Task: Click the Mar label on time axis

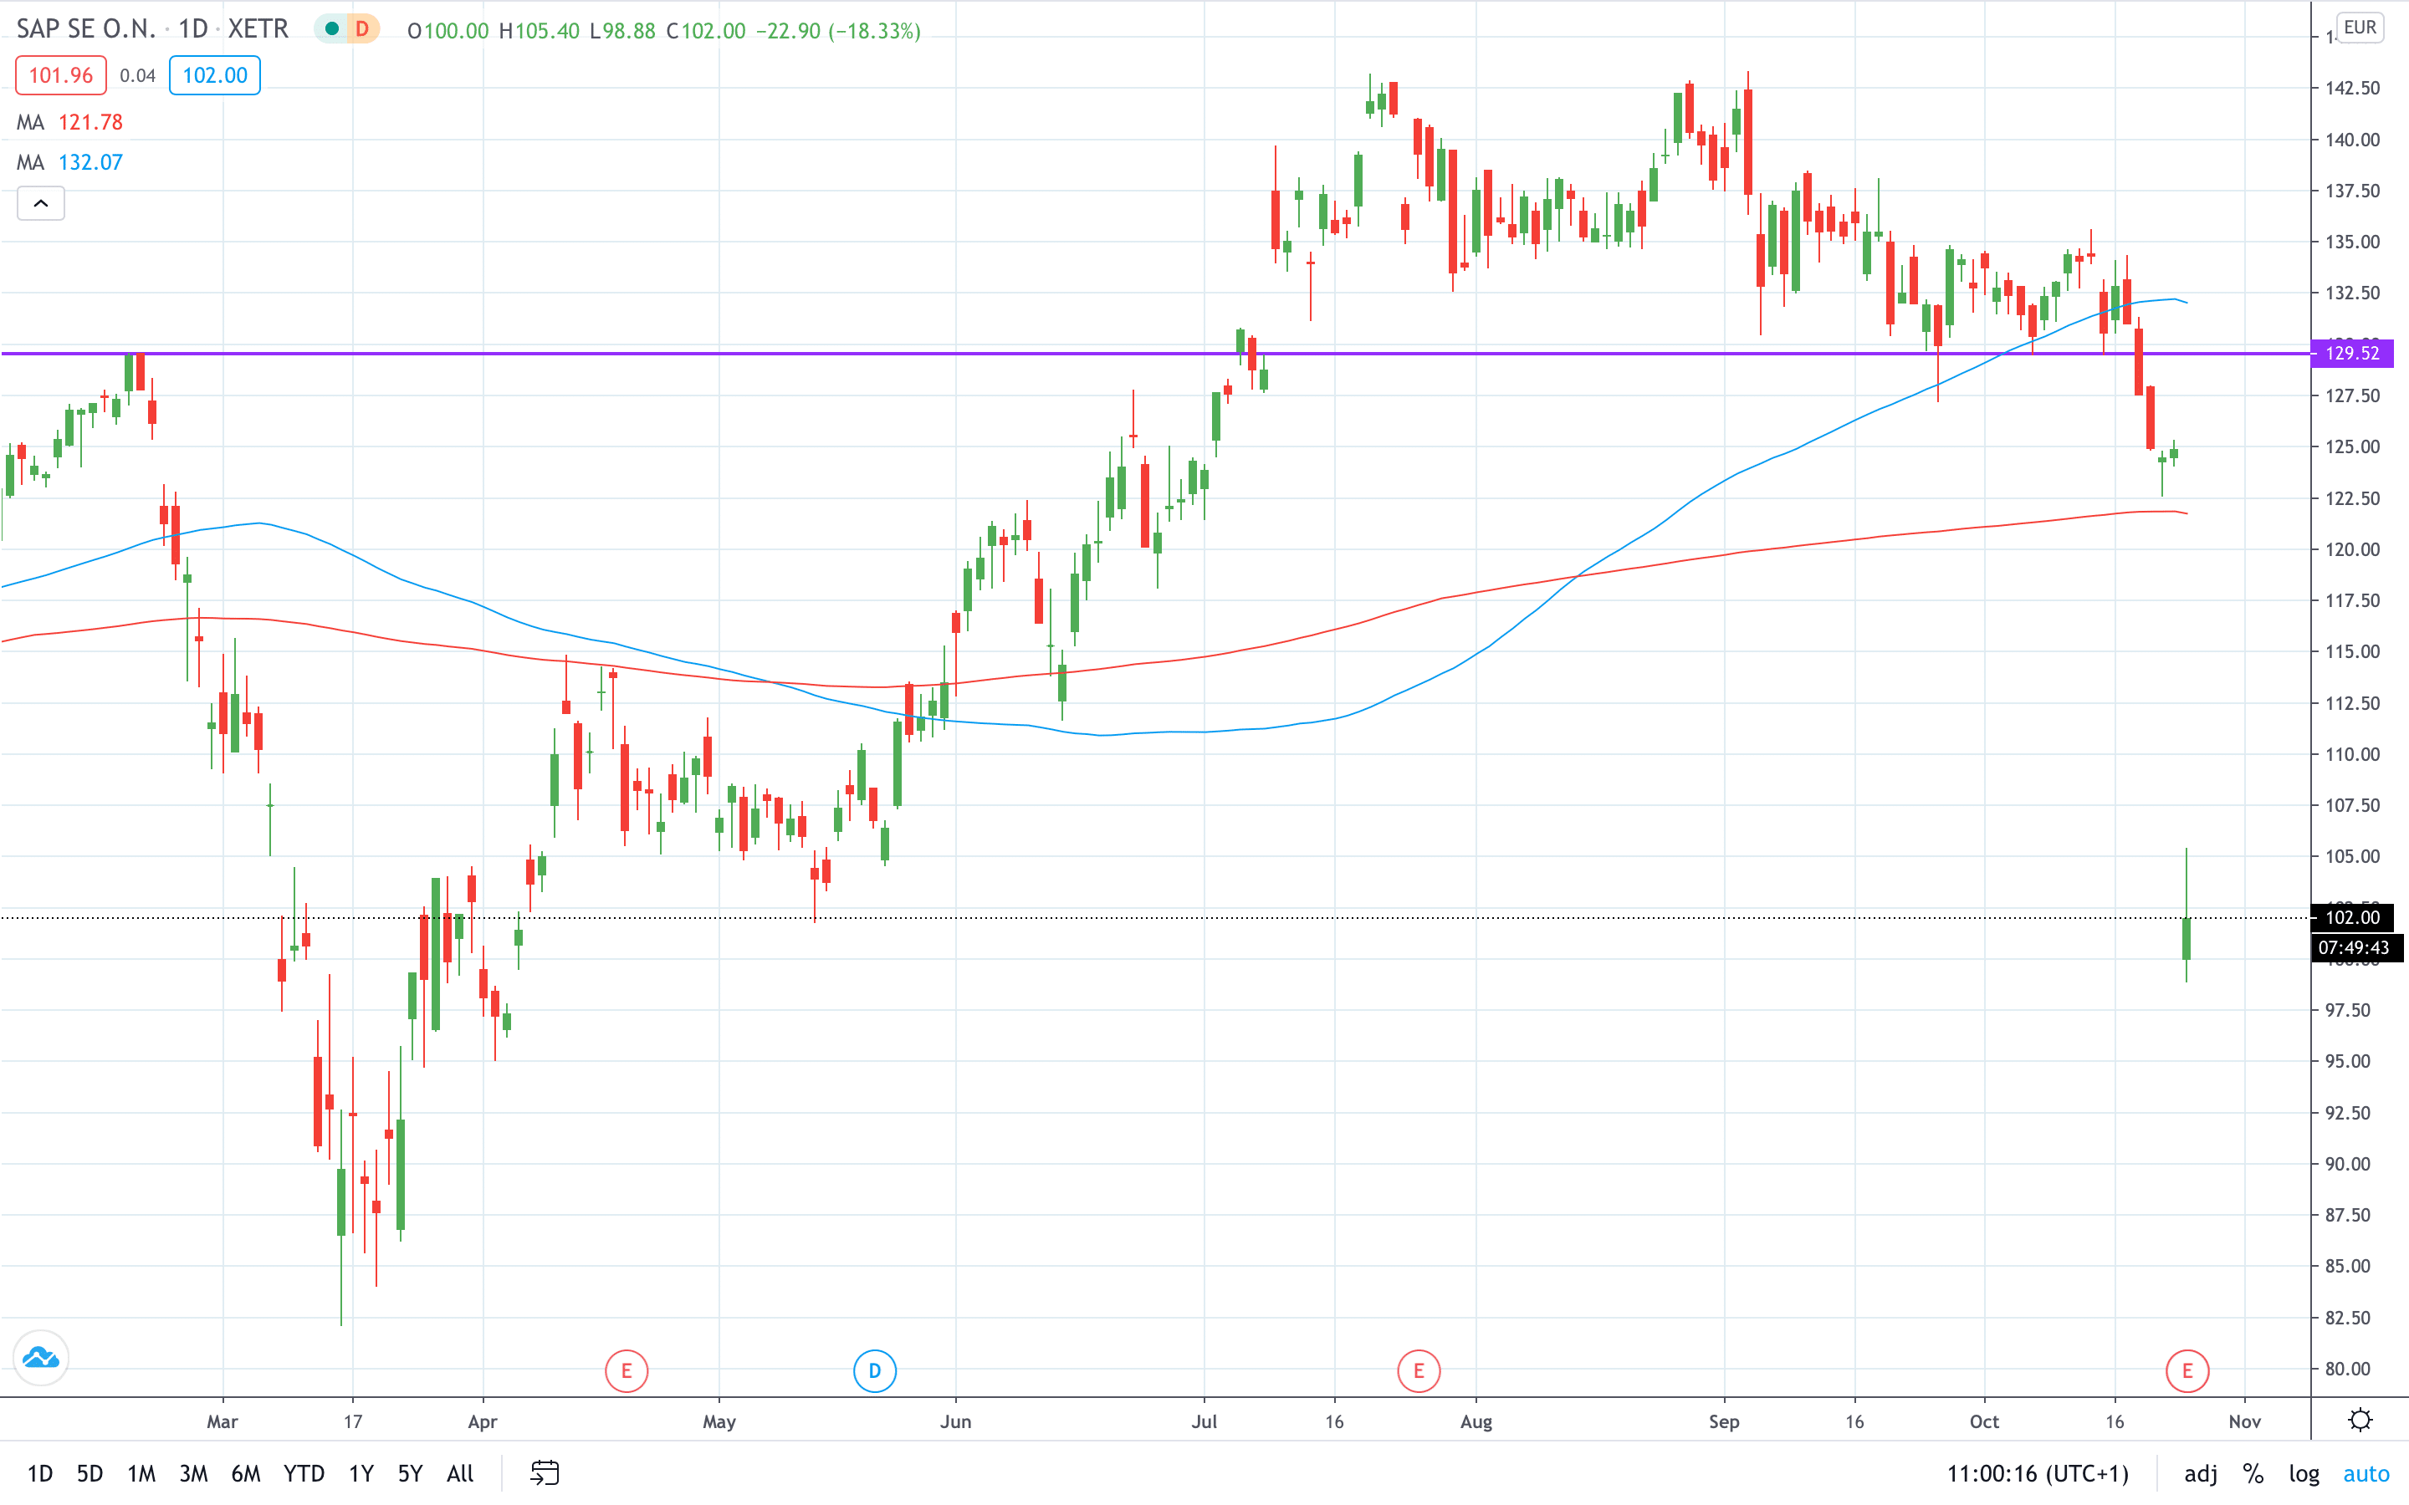Action: (x=222, y=1421)
